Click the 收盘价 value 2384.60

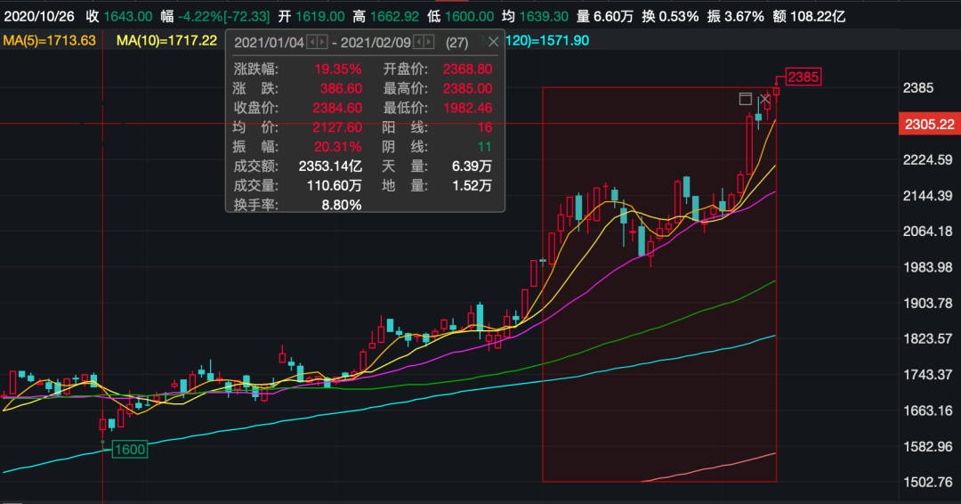pyautogui.click(x=337, y=108)
